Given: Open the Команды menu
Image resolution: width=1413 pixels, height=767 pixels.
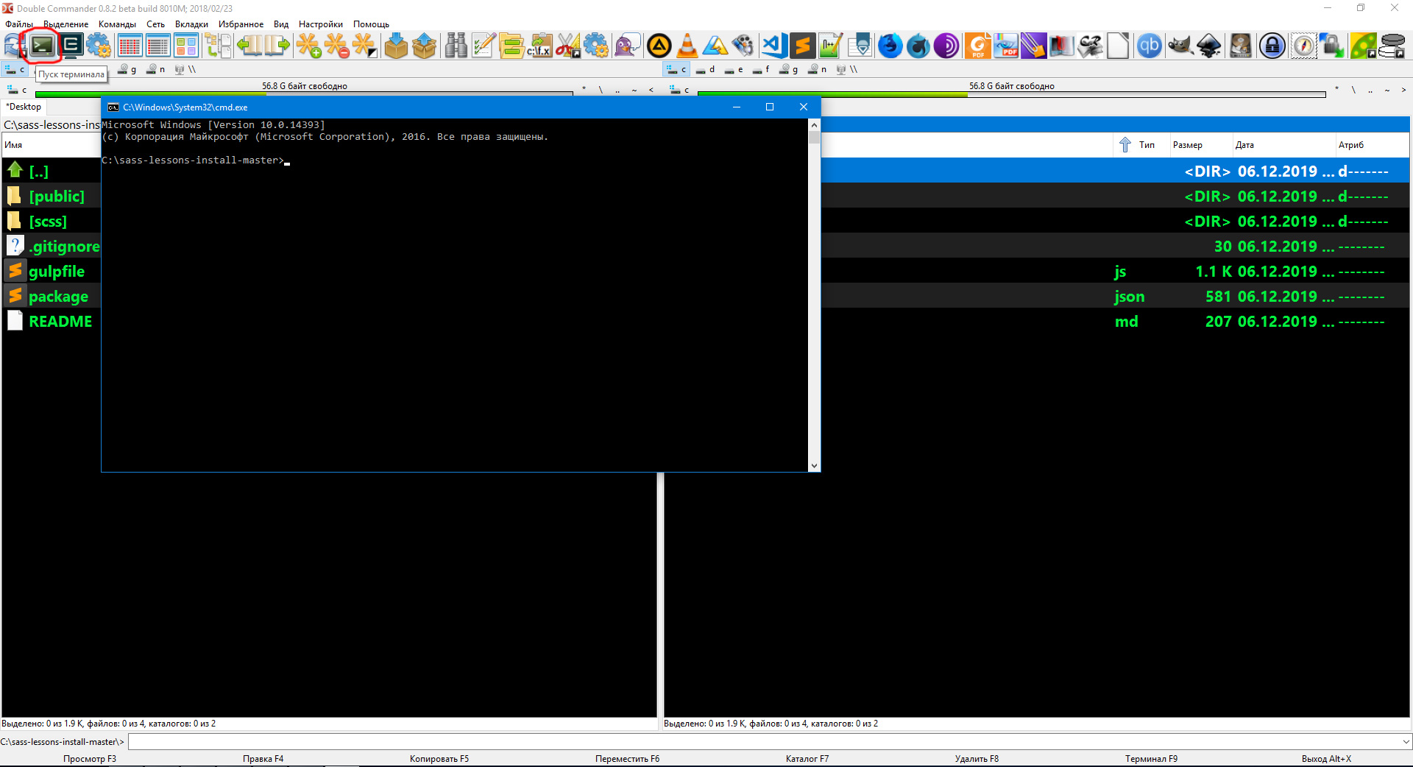Looking at the screenshot, I should pyautogui.click(x=117, y=24).
